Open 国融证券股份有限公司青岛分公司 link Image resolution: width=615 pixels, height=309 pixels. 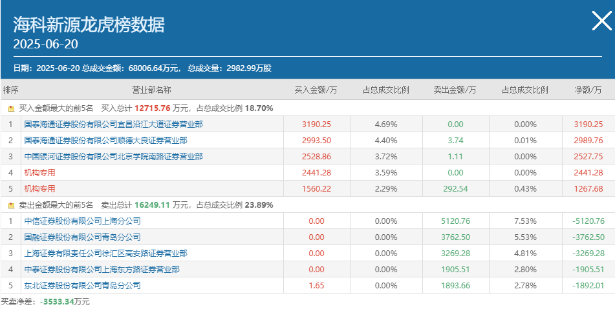coord(82,237)
